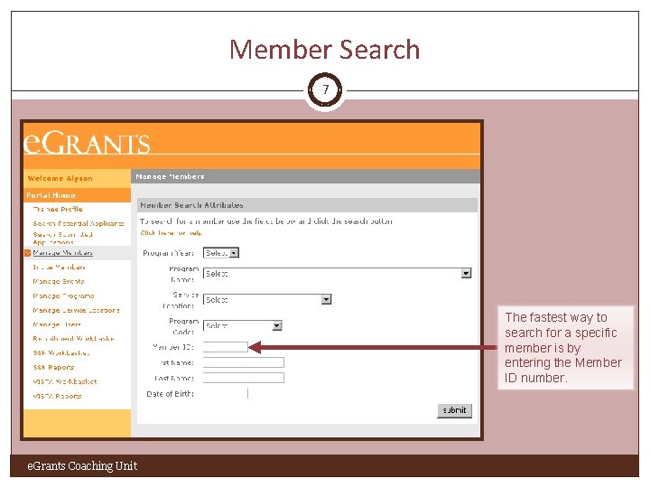Click the First Name input field

pyautogui.click(x=244, y=362)
